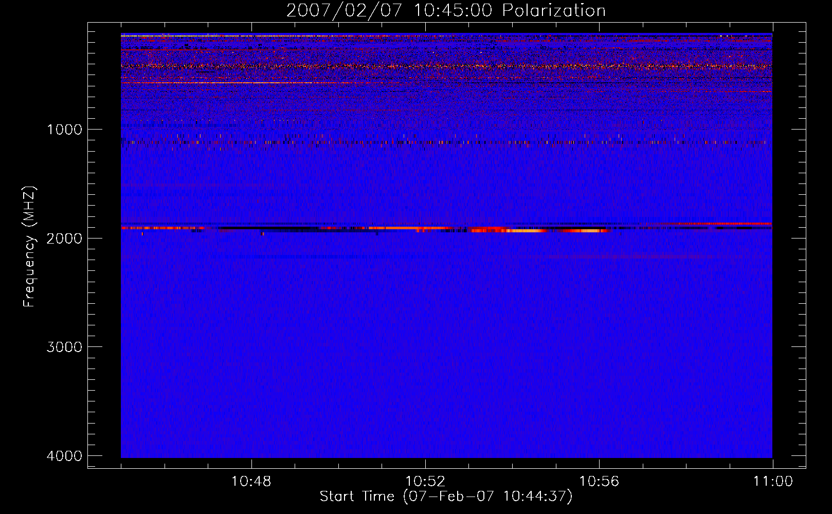Select the 'Start Time (07-Feb-07 10:44:37)' label
The width and height of the screenshot is (832, 514).
pos(446,497)
